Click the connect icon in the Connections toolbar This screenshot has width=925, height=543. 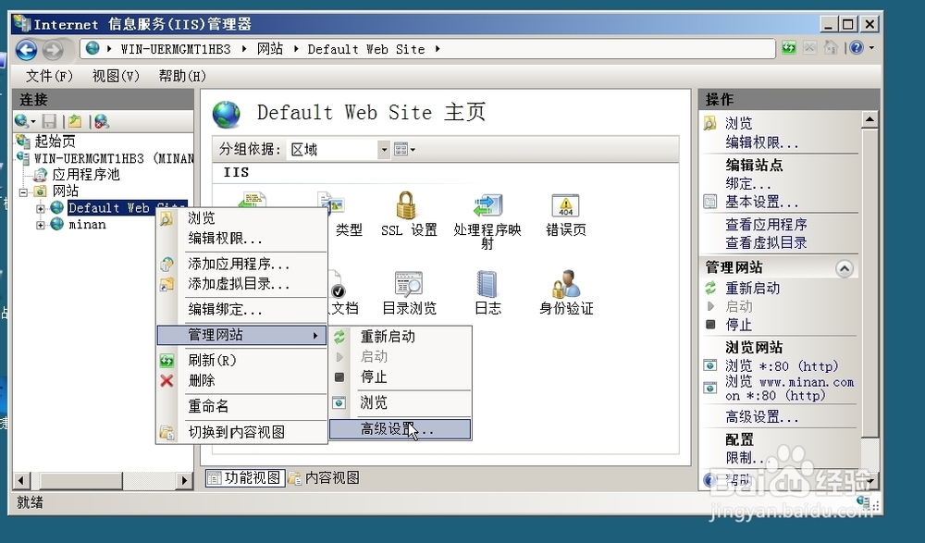pyautogui.click(x=22, y=121)
